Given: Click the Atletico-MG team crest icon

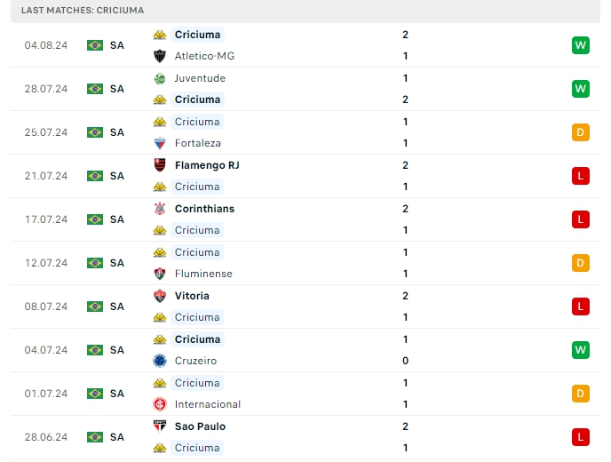Looking at the screenshot, I should pyautogui.click(x=160, y=56).
